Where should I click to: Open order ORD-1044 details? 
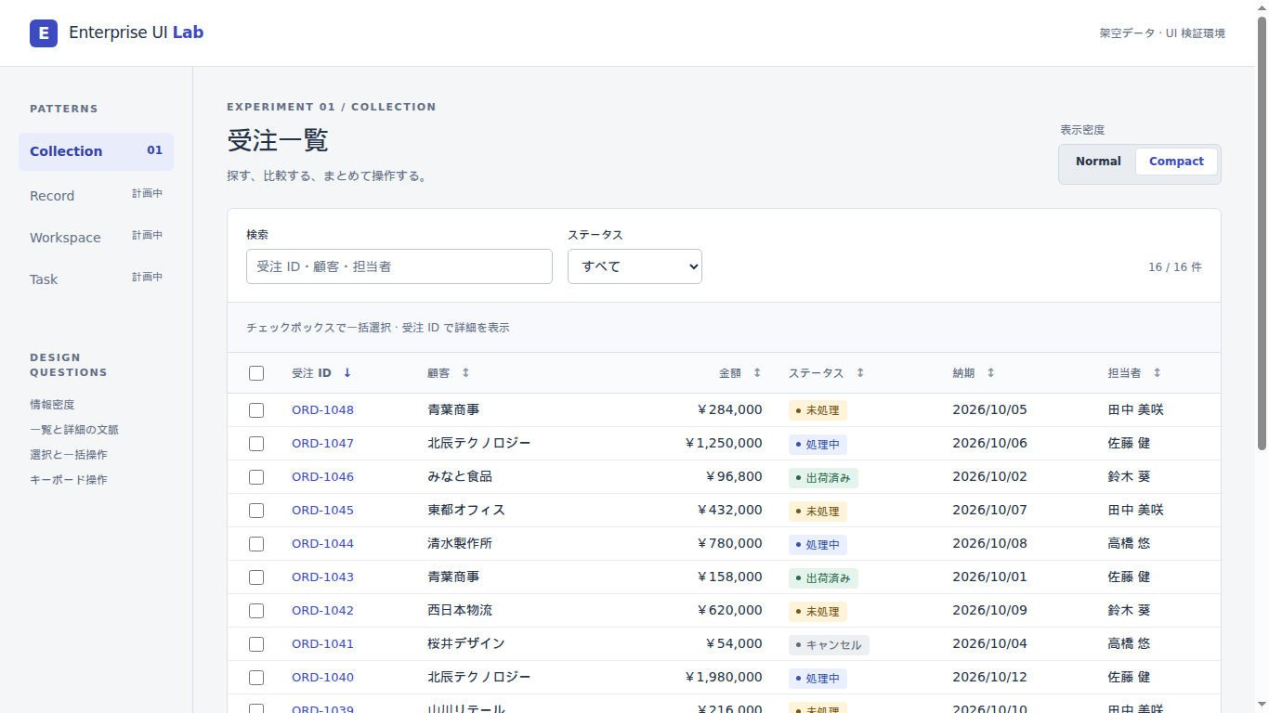click(x=322, y=544)
